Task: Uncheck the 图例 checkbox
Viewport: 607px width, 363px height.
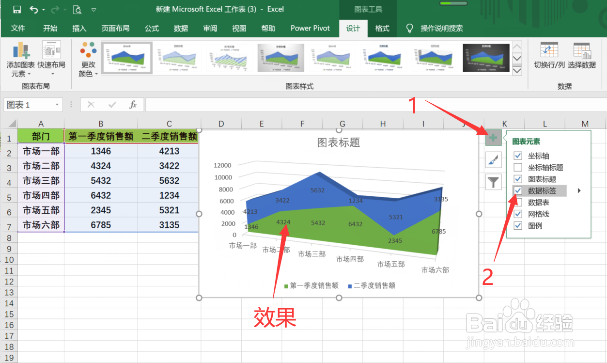Action: 517,225
